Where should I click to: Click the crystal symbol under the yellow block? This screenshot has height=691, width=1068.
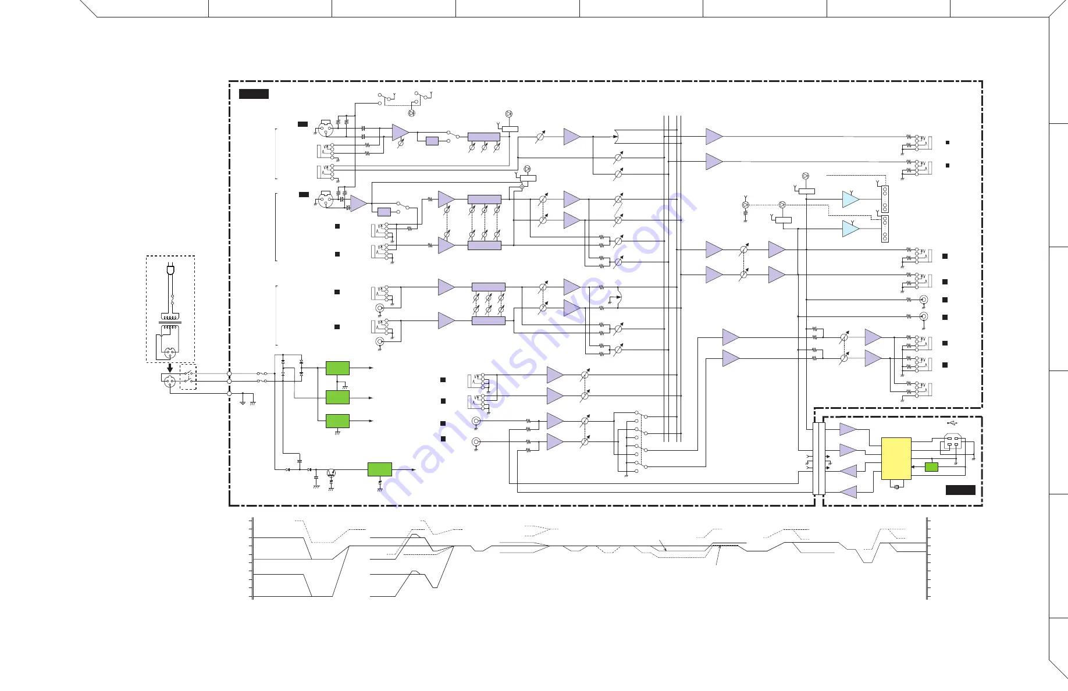[x=896, y=486]
